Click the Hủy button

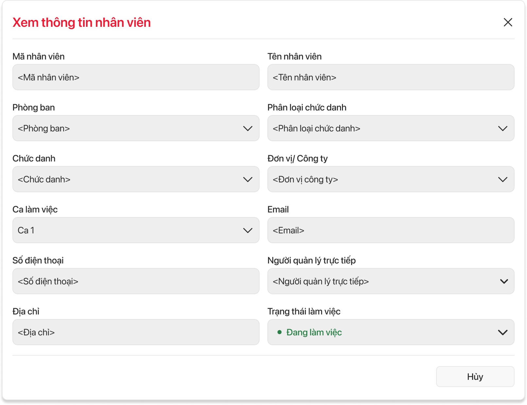pos(475,377)
